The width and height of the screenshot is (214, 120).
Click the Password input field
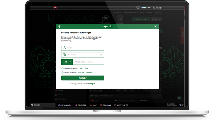pos(82,55)
